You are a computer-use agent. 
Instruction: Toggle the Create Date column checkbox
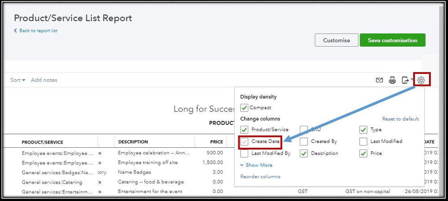coord(244,141)
